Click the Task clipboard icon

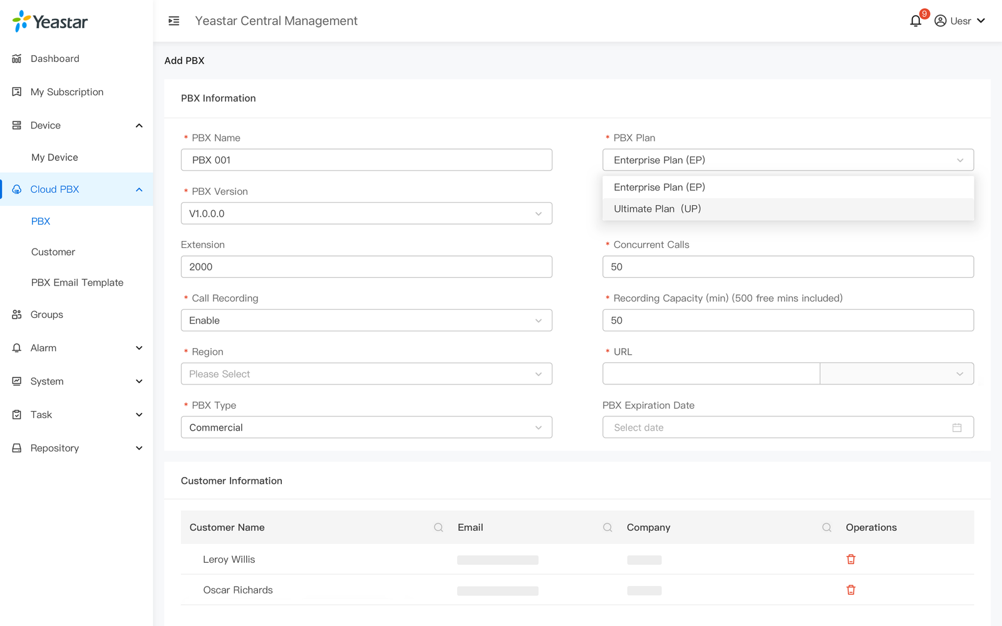[x=17, y=415]
